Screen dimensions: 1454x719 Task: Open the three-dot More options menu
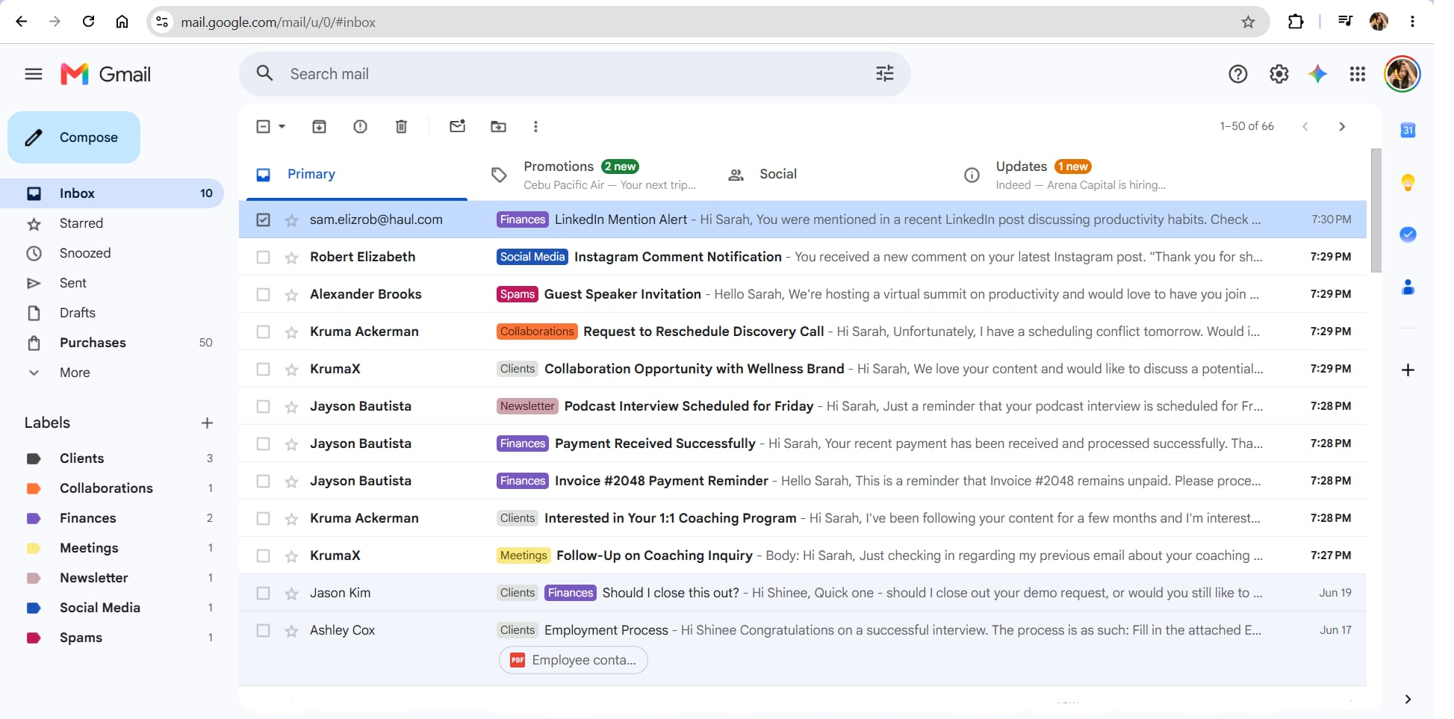pos(535,127)
